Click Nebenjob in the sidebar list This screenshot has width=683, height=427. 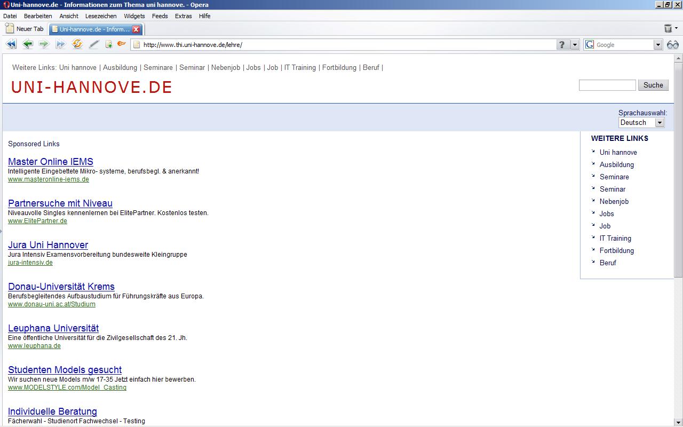[x=614, y=202]
